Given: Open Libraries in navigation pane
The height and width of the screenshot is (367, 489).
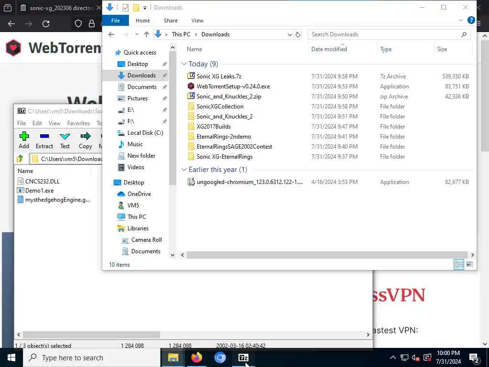Looking at the screenshot, I should tap(138, 228).
